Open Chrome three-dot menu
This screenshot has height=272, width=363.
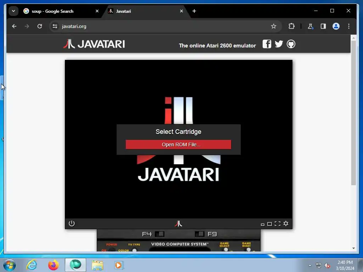point(349,26)
